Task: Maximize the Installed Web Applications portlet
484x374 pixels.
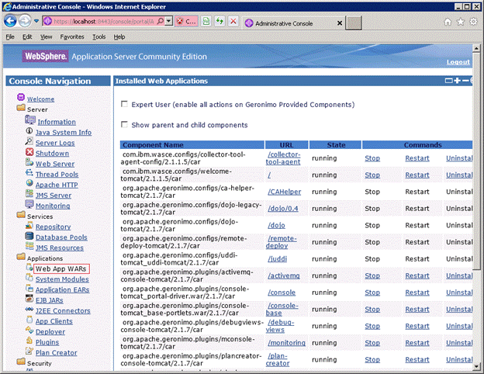Action: [x=457, y=81]
